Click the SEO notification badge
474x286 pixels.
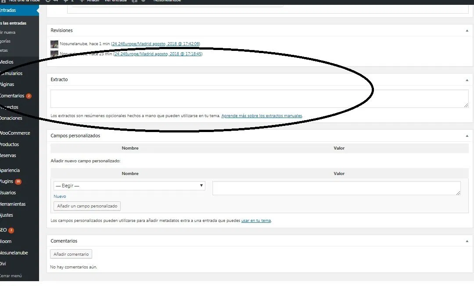[x=11, y=230]
